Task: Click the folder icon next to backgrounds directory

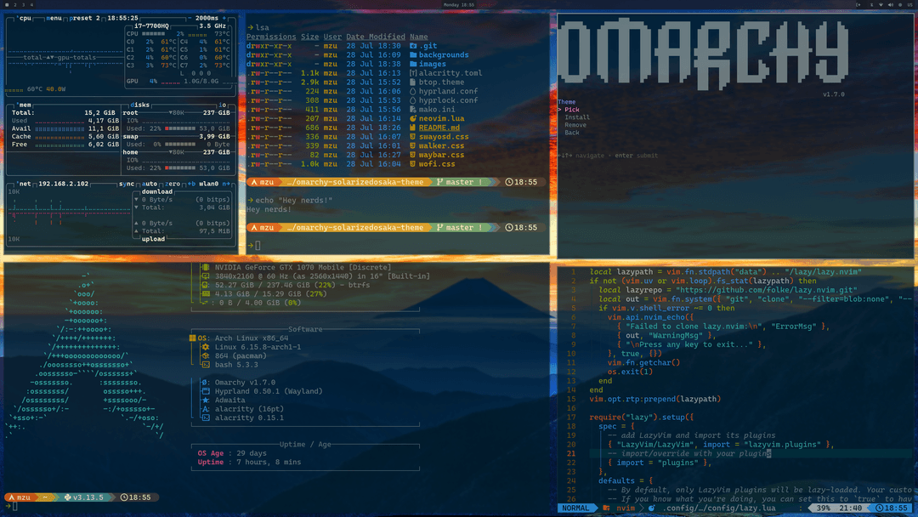Action: [x=413, y=54]
